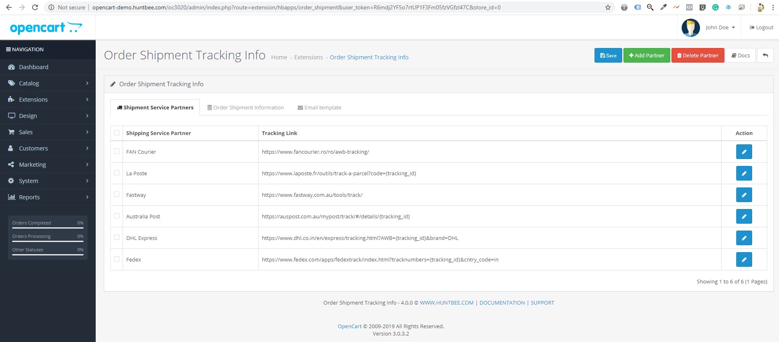The width and height of the screenshot is (779, 342).
Task: Check the Fedex row checkbox
Action: (117, 259)
